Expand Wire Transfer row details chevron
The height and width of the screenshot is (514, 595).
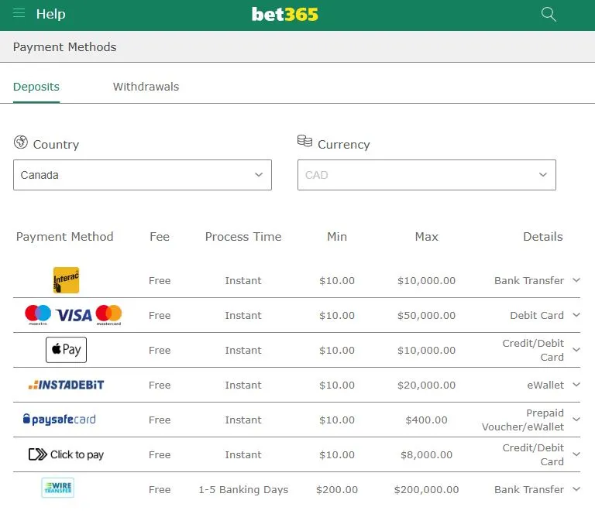coord(576,489)
